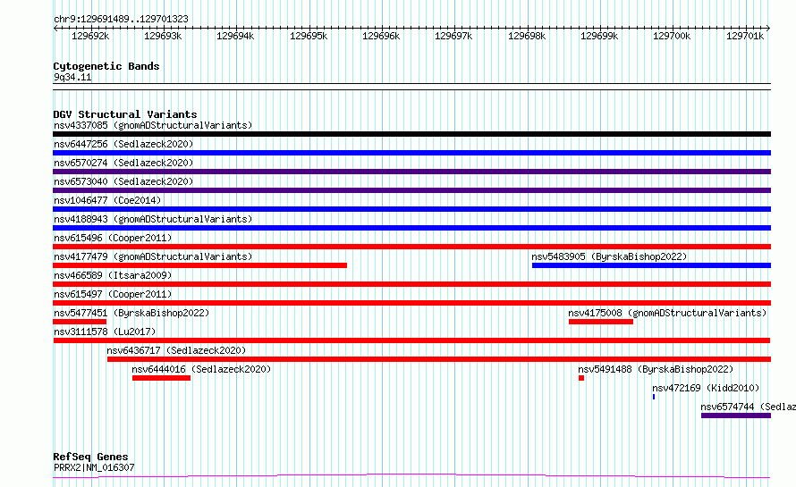The image size is (796, 487).
Task: Open nsv615496 (Cooper2011) variant label
Action: 113,238
